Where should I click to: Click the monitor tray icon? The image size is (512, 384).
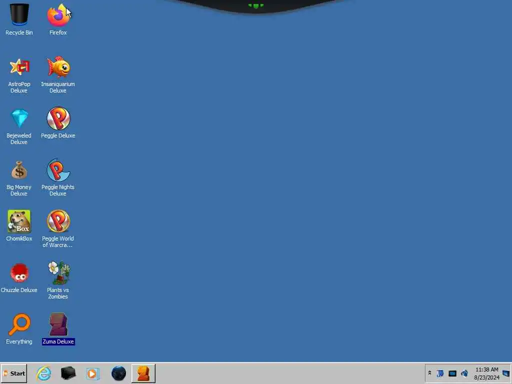[x=452, y=373]
